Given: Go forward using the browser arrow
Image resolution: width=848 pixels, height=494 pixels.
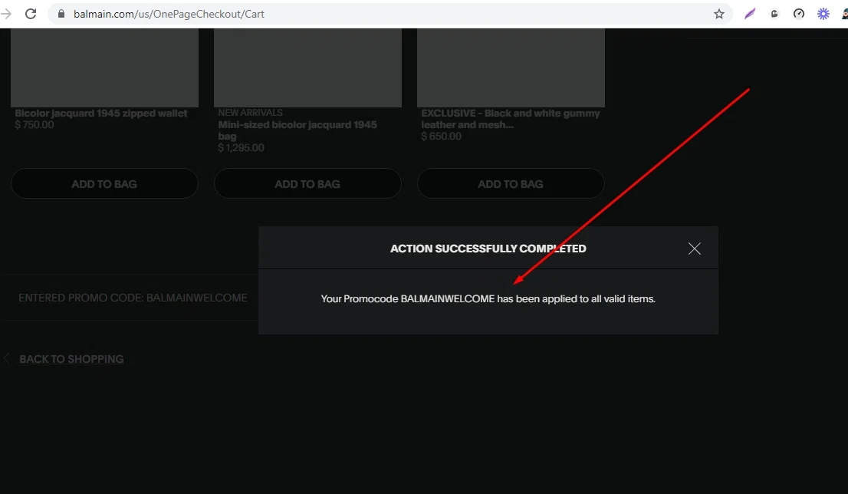Looking at the screenshot, I should (x=6, y=14).
